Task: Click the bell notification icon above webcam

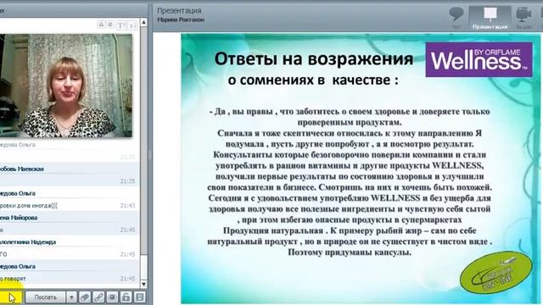Action: tap(101, 25)
